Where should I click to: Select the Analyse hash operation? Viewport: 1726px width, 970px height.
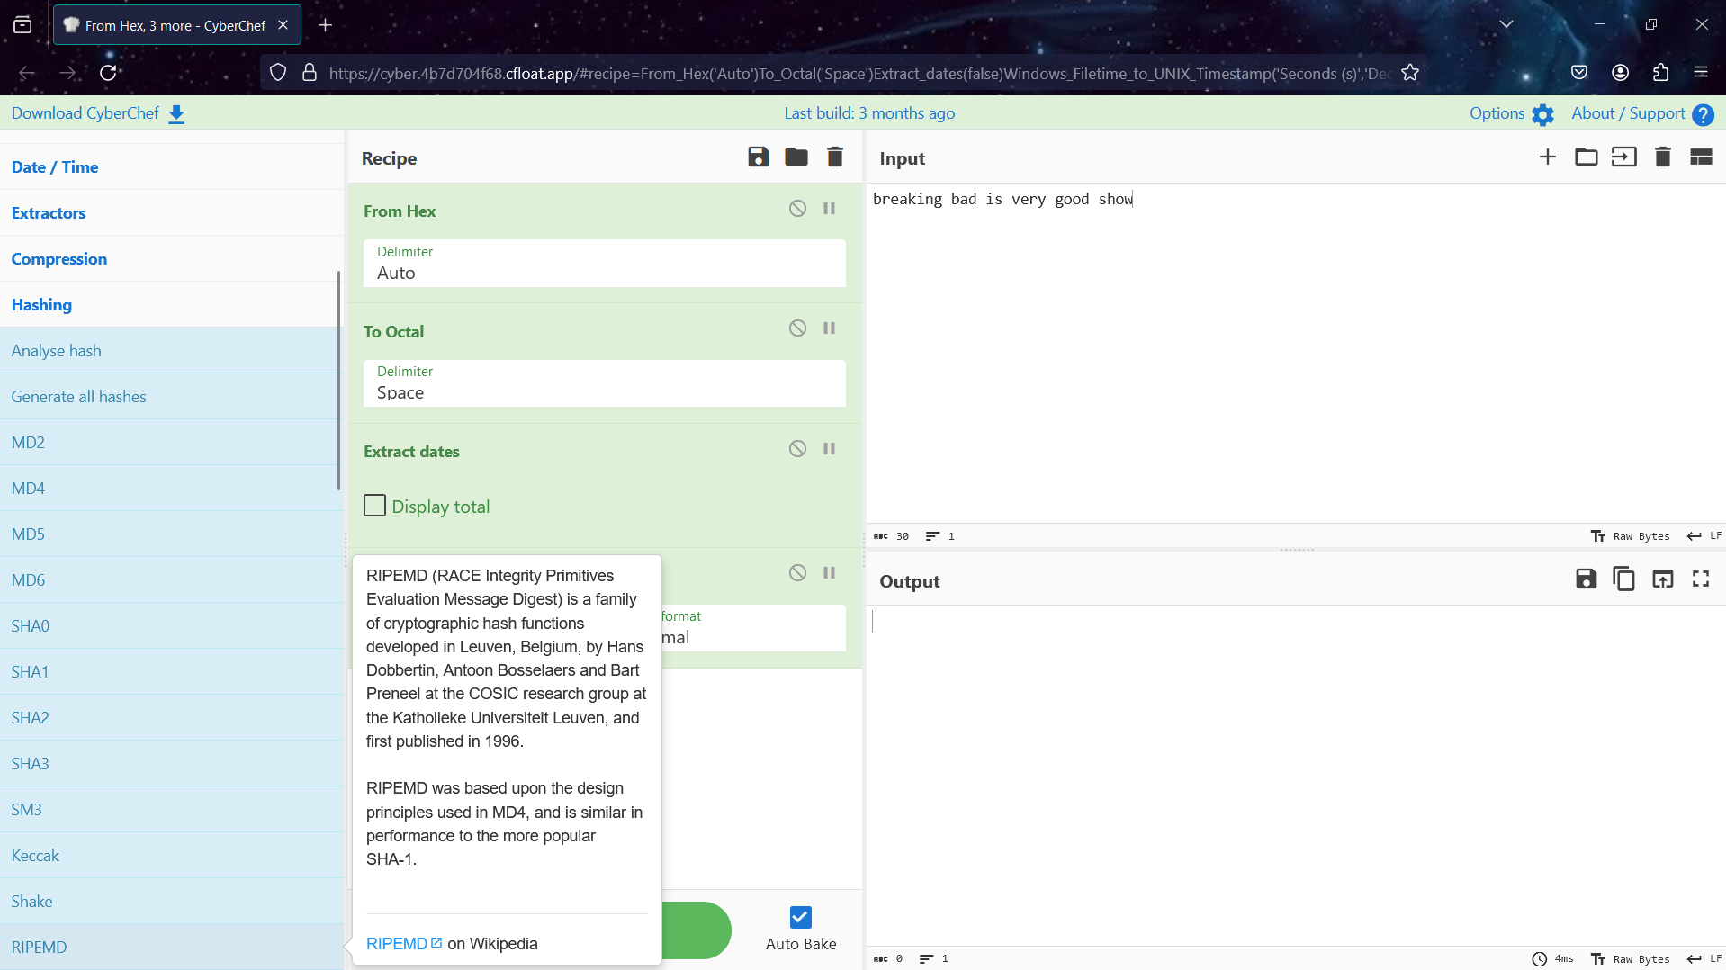coord(171,350)
